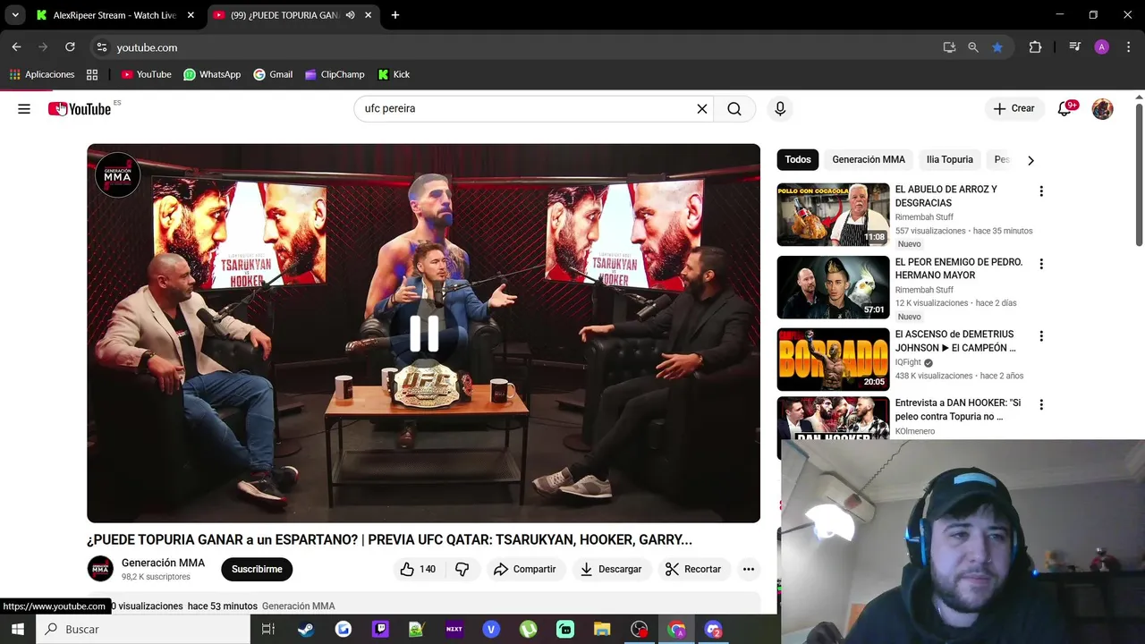The width and height of the screenshot is (1145, 644).
Task: Open 'El ASCENSO de DEMETRIUS JOHNSON' title
Action: (x=955, y=341)
